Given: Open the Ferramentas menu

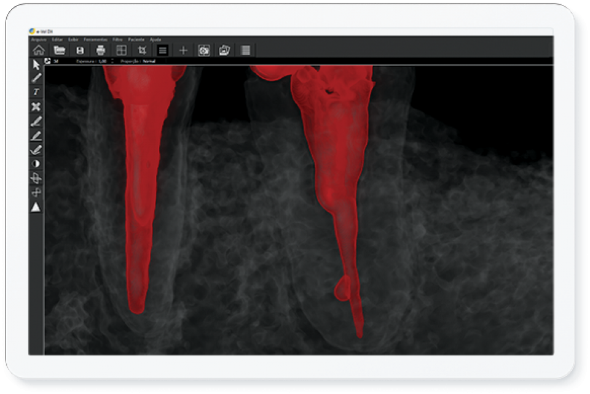Looking at the screenshot, I should (x=95, y=39).
